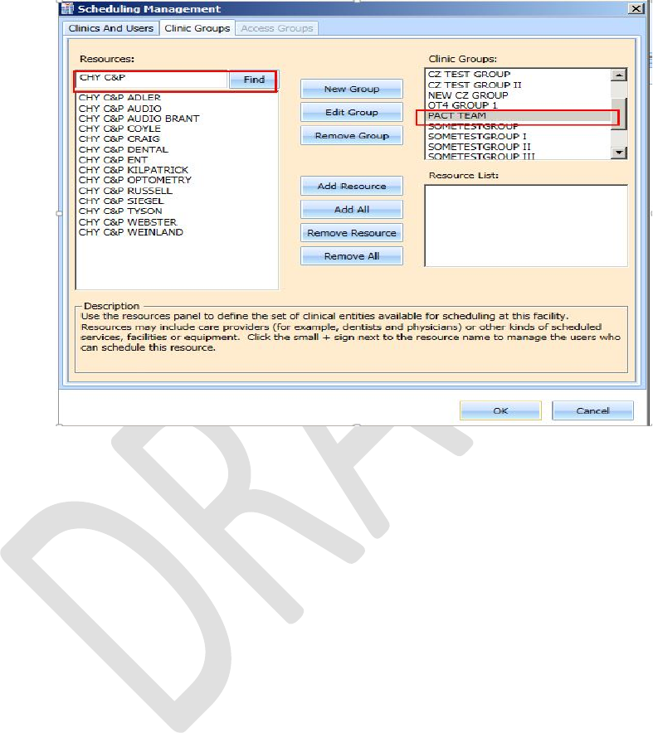Image resolution: width=653 pixels, height=733 pixels.
Task: Select CZ TEST GROUP clinic group
Action: (x=469, y=74)
